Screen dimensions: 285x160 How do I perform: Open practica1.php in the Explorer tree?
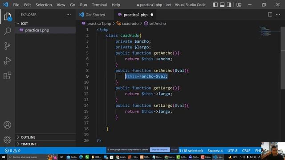(x=45, y=30)
